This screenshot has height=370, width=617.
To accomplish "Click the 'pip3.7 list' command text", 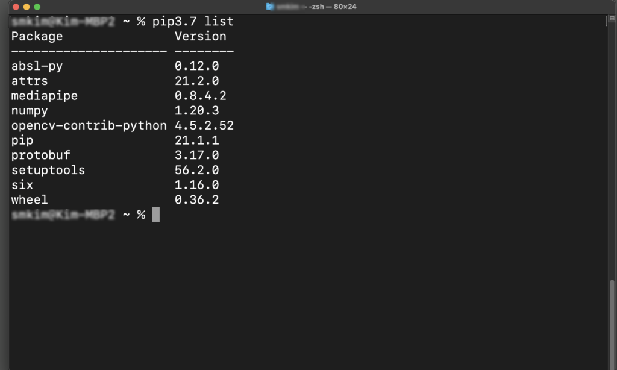I will point(193,21).
